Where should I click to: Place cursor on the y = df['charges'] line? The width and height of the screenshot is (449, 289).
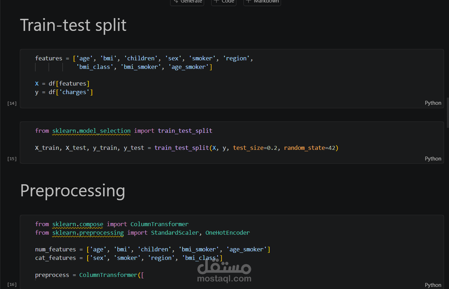(x=64, y=92)
